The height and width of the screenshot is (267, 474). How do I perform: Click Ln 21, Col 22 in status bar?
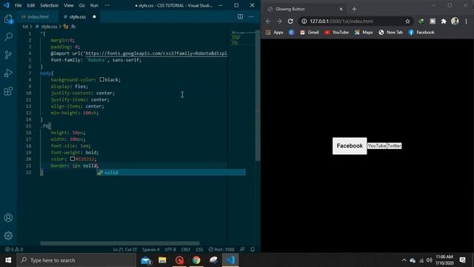pyautogui.click(x=124, y=249)
